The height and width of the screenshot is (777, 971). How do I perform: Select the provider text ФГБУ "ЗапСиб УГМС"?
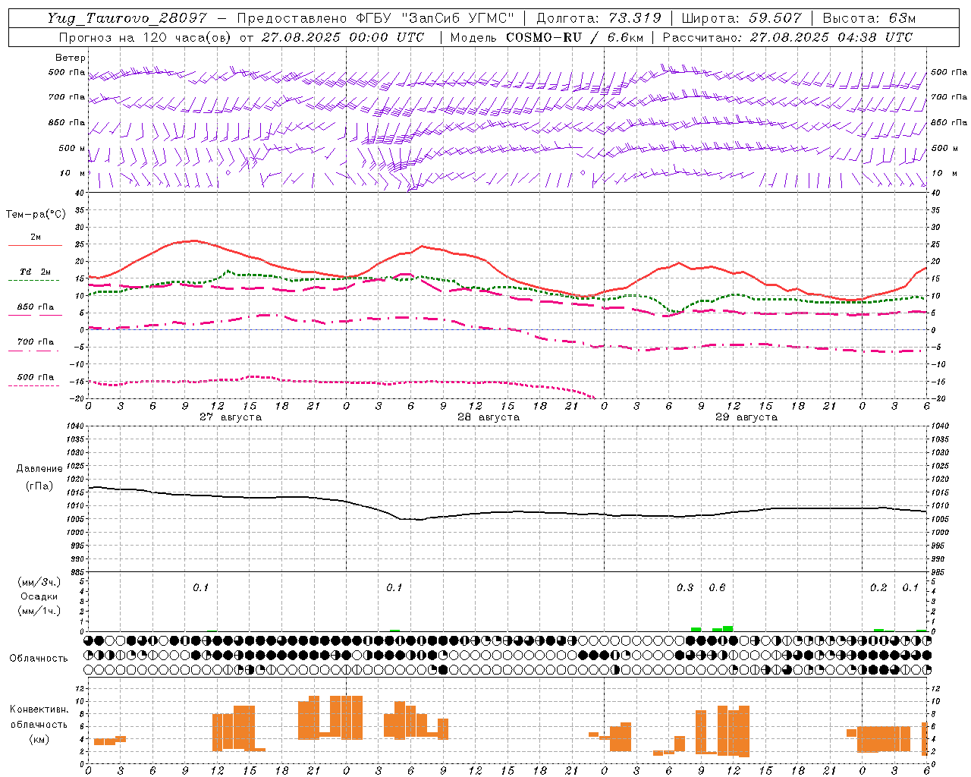pyautogui.click(x=436, y=18)
